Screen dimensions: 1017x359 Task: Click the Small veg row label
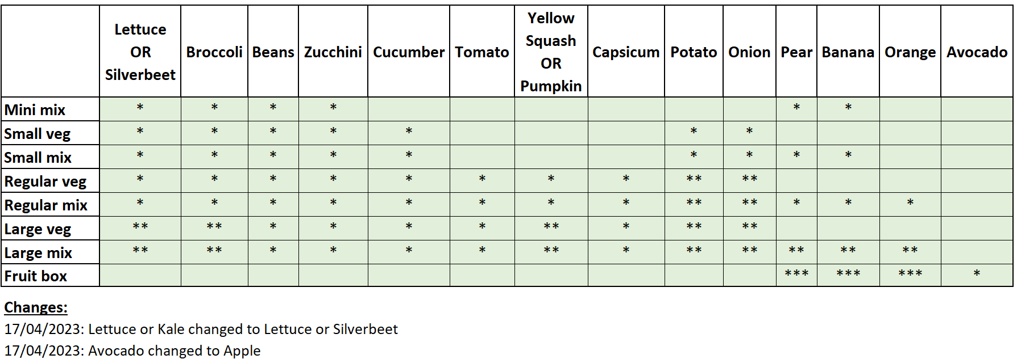[x=38, y=134]
